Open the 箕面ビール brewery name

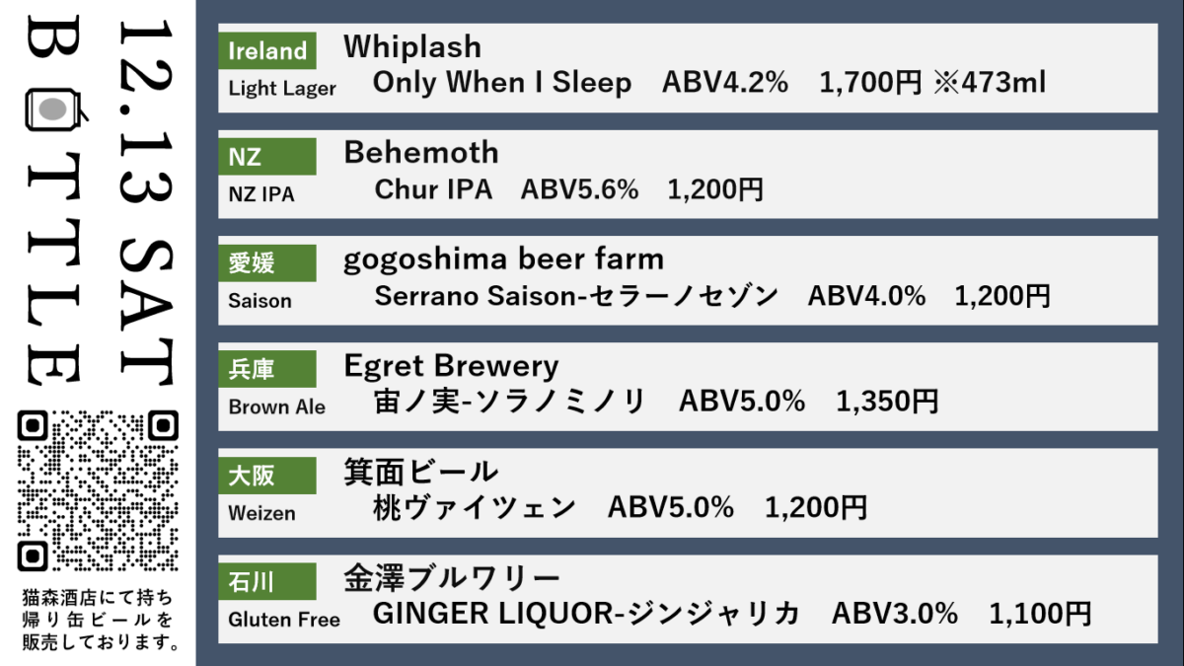421,473
